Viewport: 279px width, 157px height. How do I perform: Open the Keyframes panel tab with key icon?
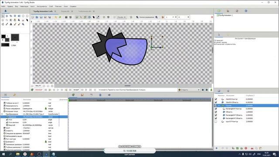[x=14, y=95]
